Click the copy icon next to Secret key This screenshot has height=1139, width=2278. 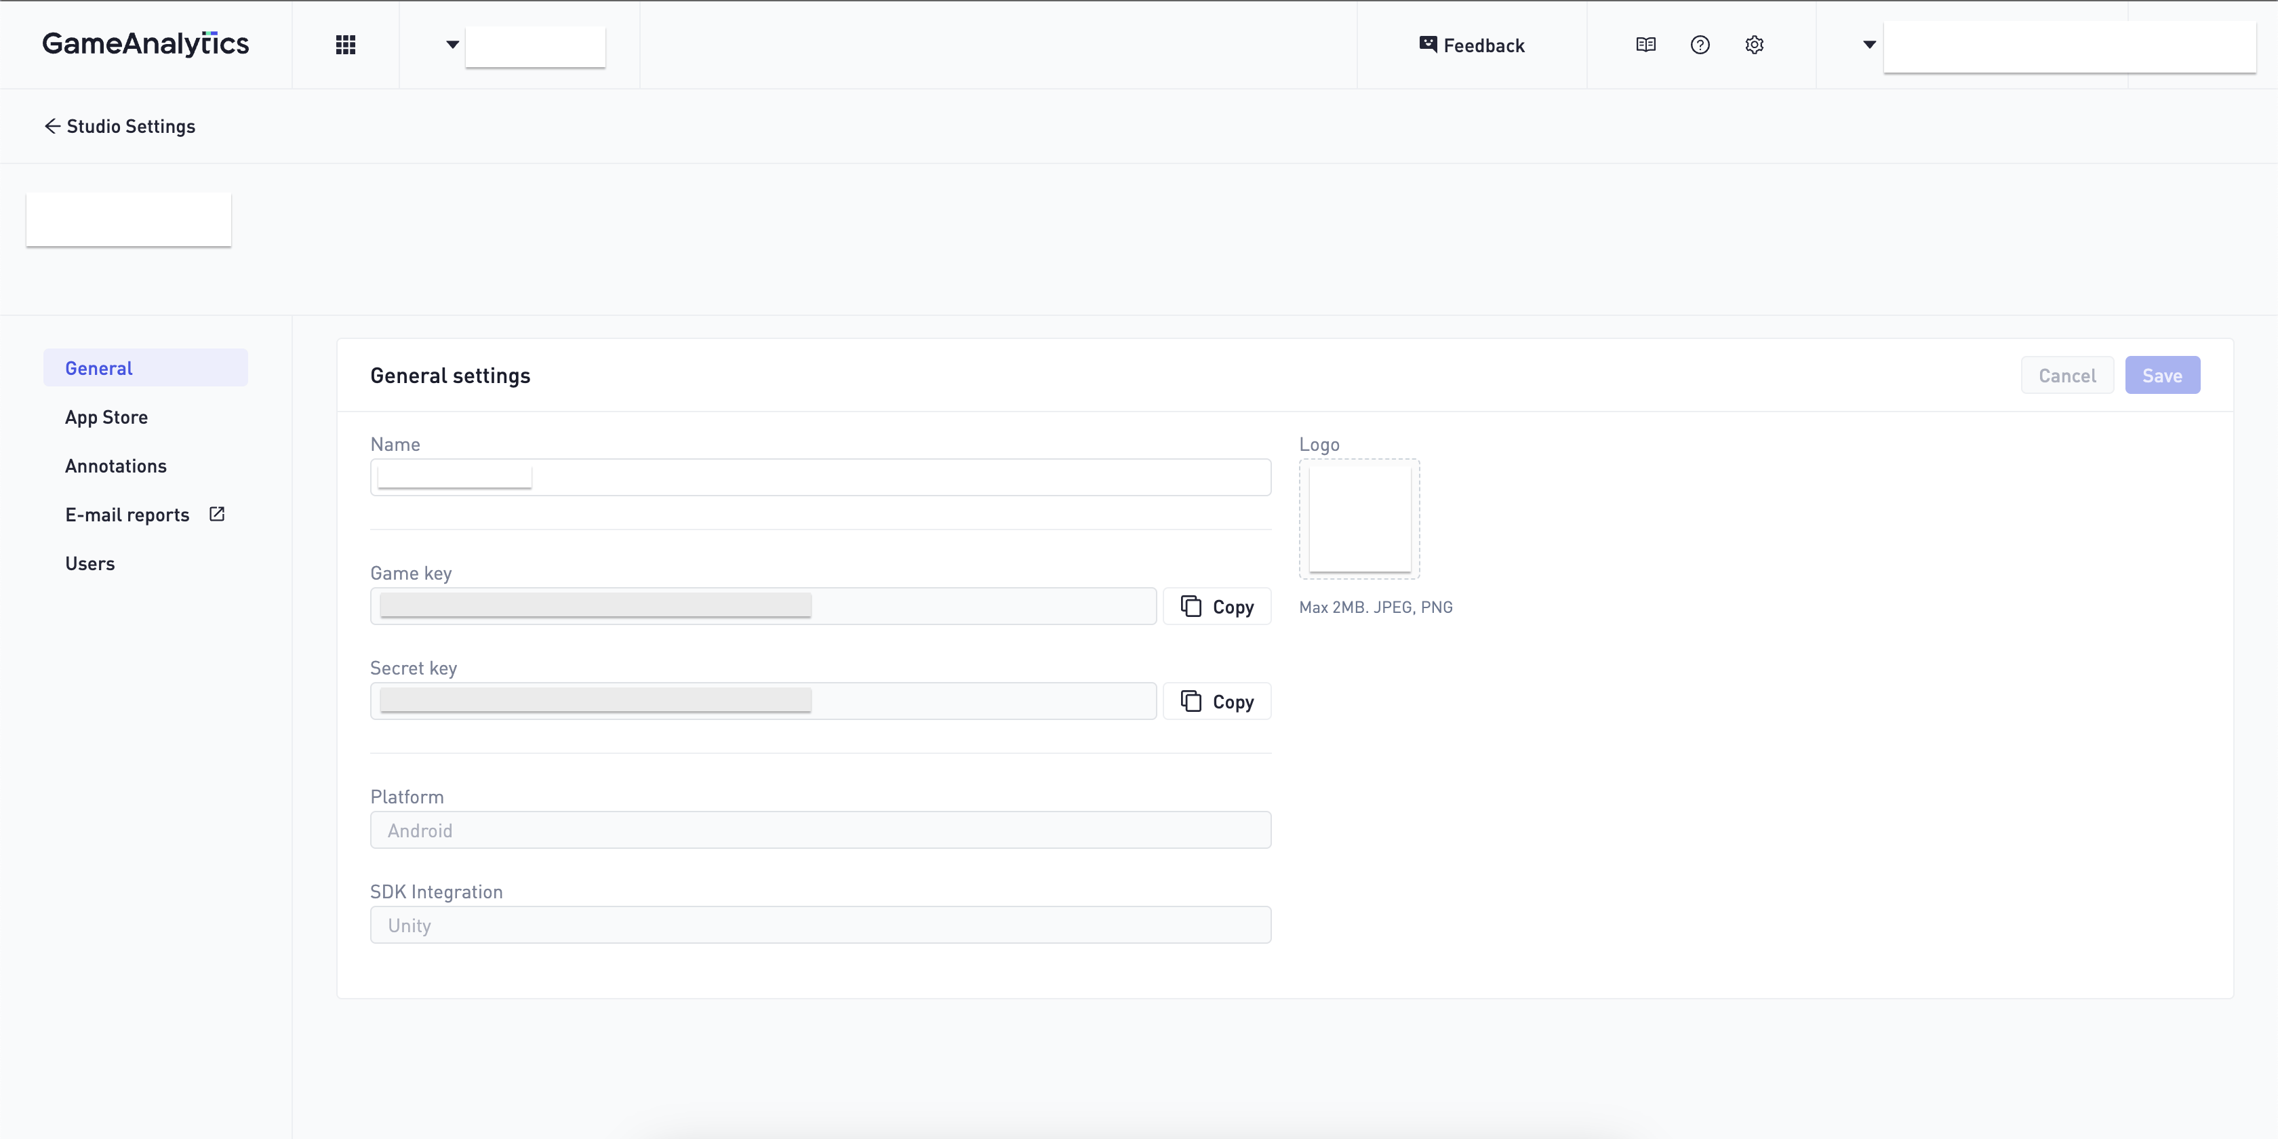pos(1191,701)
